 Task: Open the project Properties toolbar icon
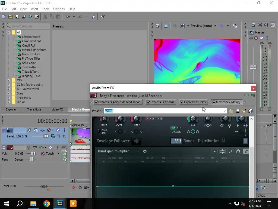coord(37,17)
